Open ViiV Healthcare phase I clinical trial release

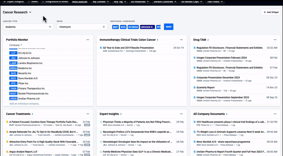(x=231, y=122)
